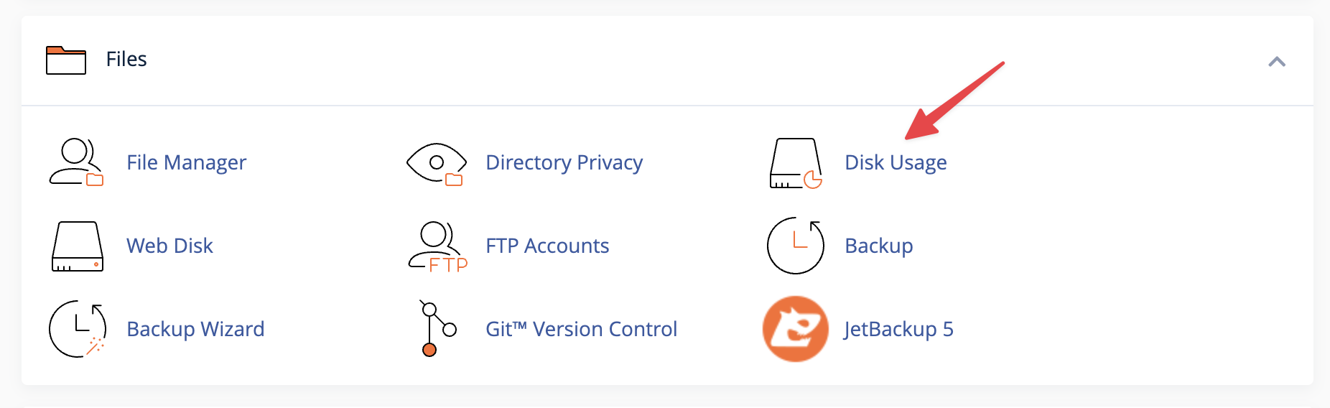Open the File Manager link
This screenshot has width=1330, height=408.
(x=186, y=162)
